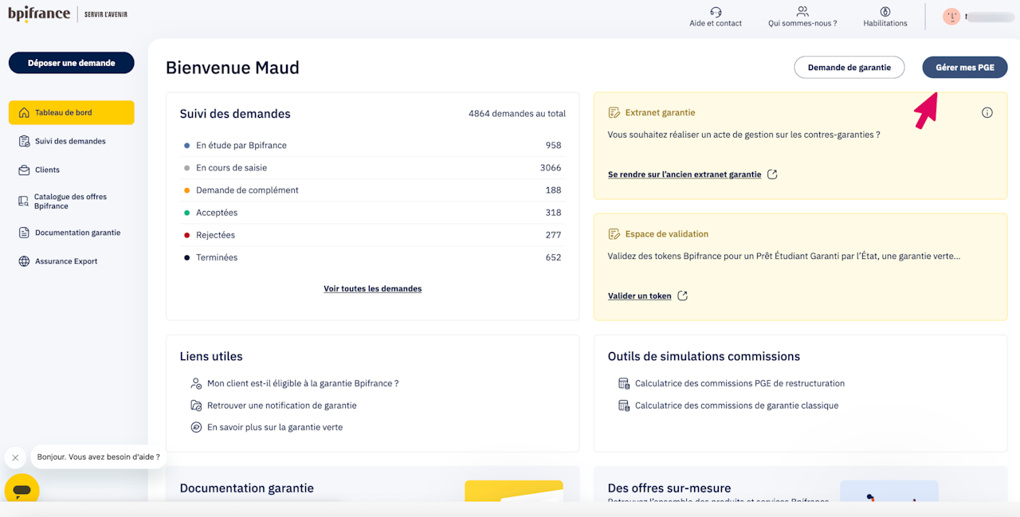Click calculator icon for PGE de restructuration
The height and width of the screenshot is (517, 1020).
[624, 383]
